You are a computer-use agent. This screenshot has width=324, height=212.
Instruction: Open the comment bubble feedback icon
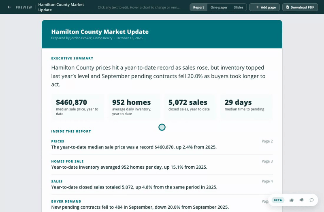click(x=311, y=200)
